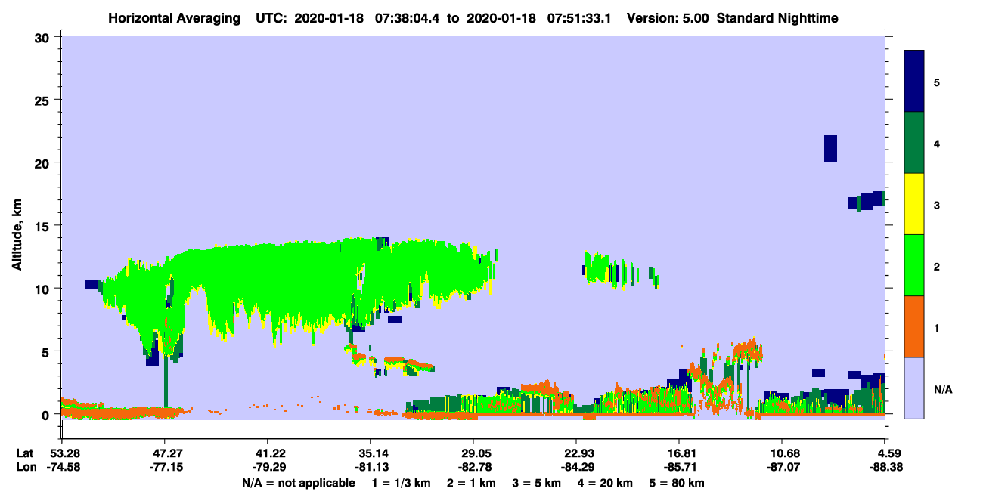The height and width of the screenshot is (504, 983).
Task: Click the 'Lon' row label
Action: 26,468
